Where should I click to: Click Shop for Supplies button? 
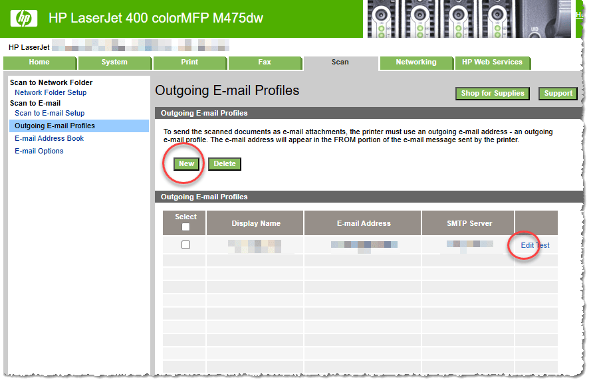pos(493,94)
